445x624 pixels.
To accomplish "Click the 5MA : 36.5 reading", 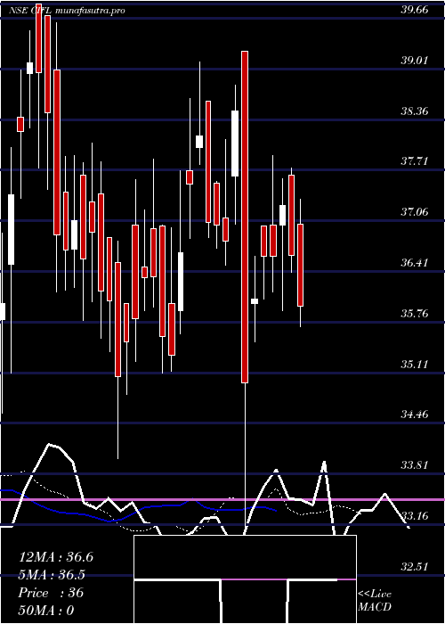I will coord(52,575).
